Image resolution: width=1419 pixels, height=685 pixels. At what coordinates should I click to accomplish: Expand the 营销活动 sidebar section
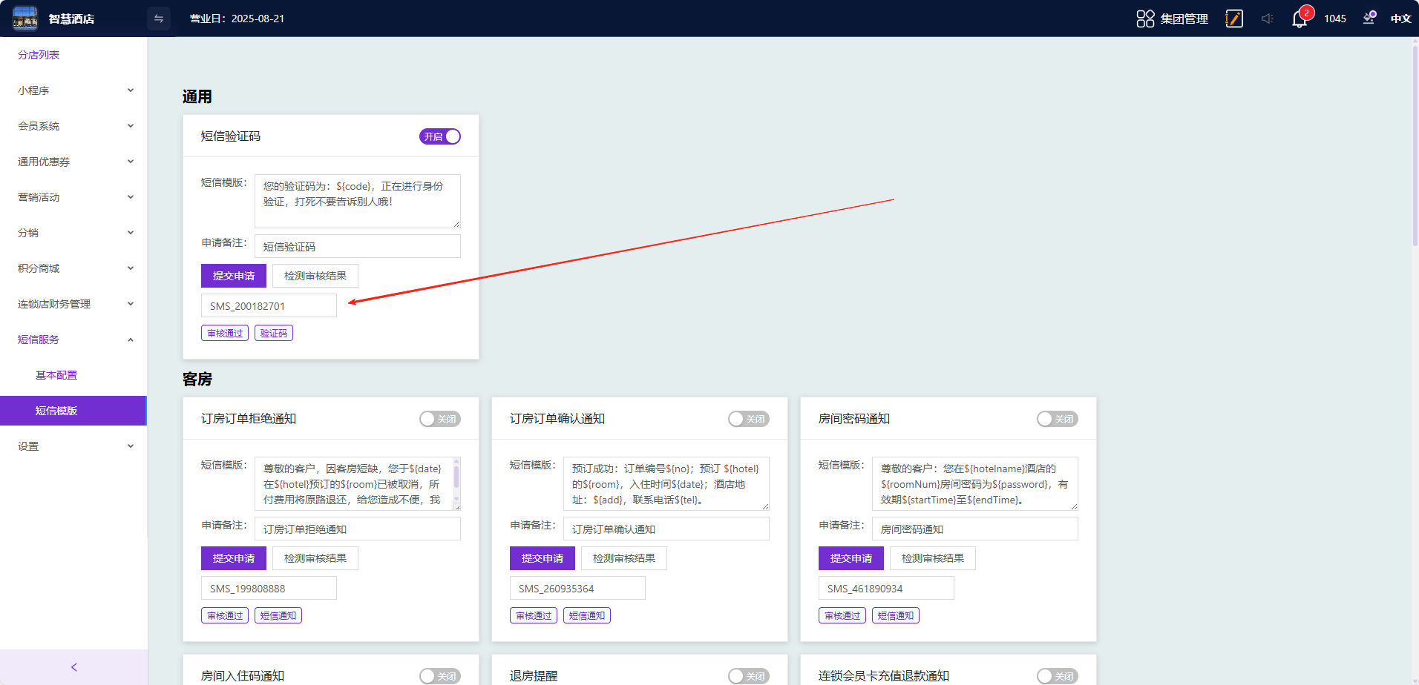pos(74,197)
